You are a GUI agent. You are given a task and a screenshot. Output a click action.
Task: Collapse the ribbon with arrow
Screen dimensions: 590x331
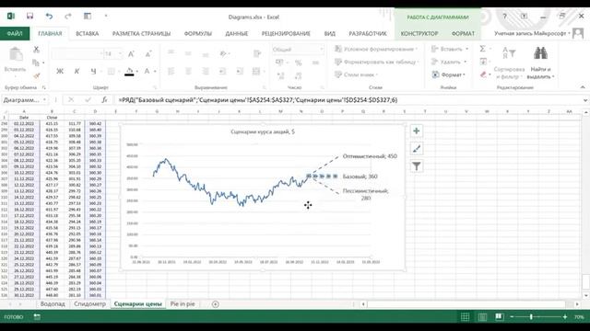583,87
